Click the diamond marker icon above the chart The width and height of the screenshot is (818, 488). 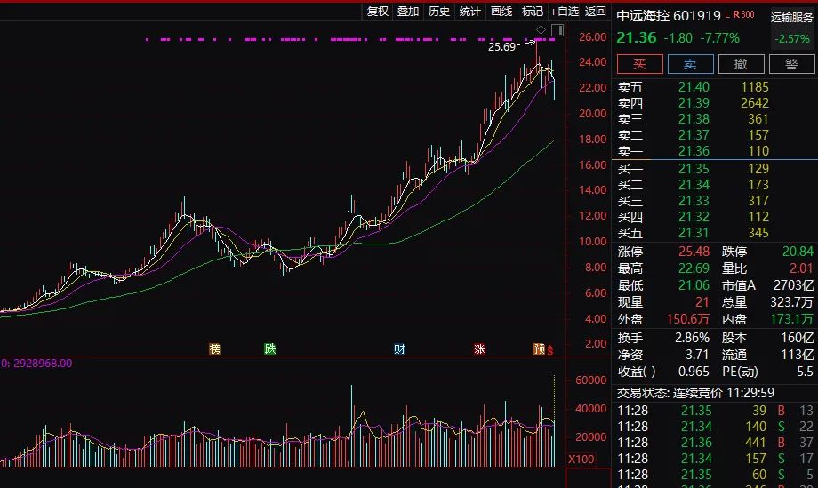tap(541, 29)
